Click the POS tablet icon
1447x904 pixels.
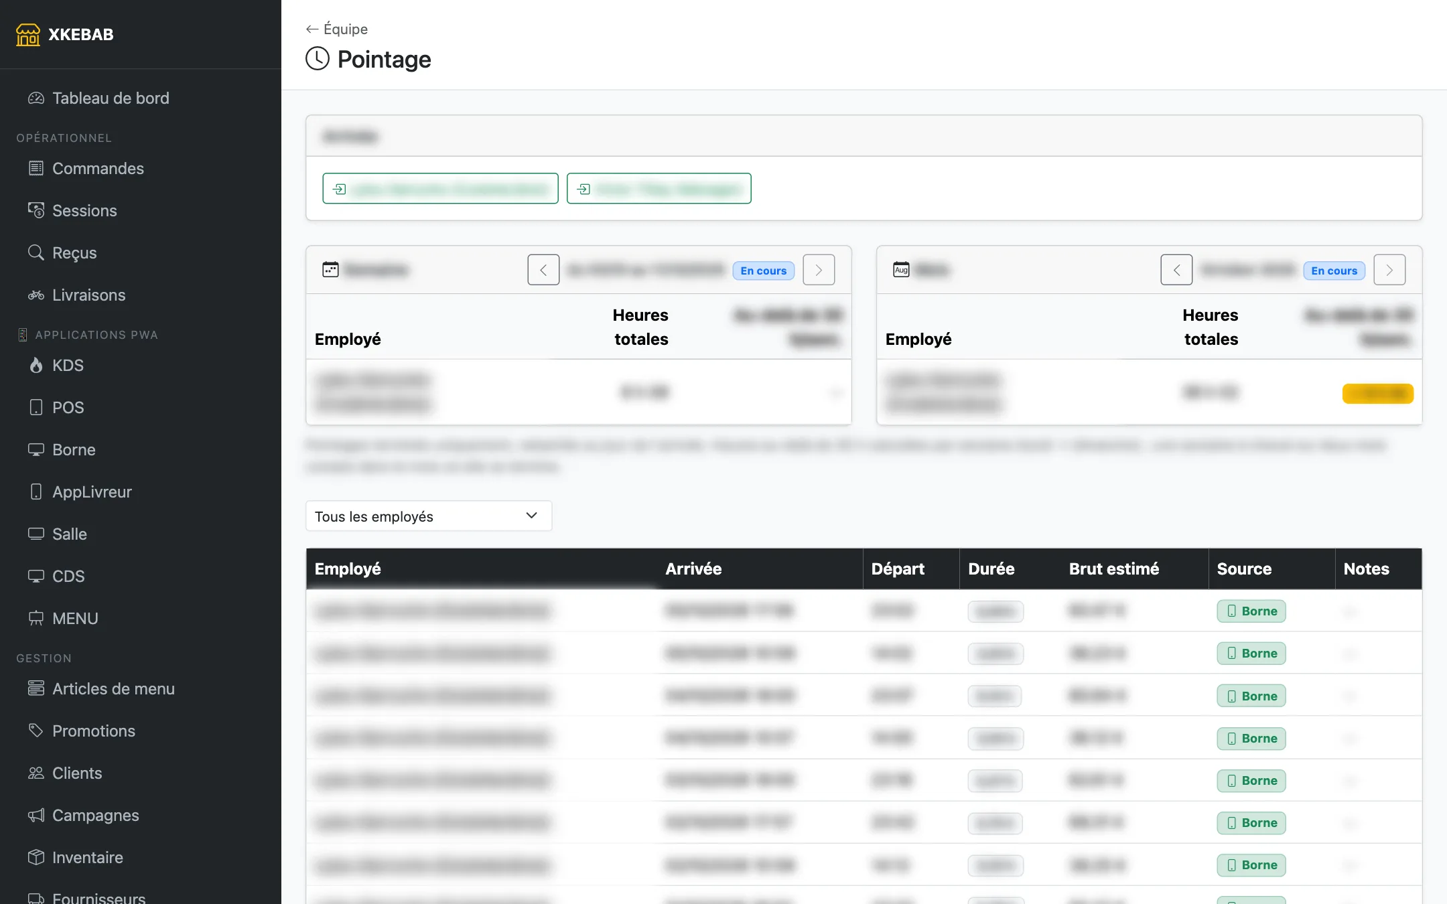(36, 408)
